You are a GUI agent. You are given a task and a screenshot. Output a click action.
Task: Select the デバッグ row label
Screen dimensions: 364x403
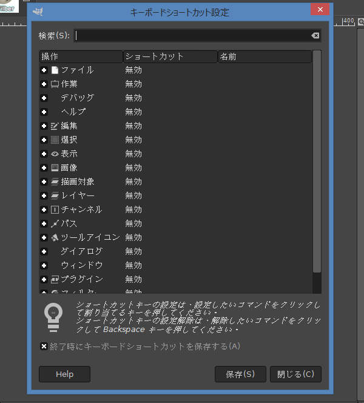(78, 98)
